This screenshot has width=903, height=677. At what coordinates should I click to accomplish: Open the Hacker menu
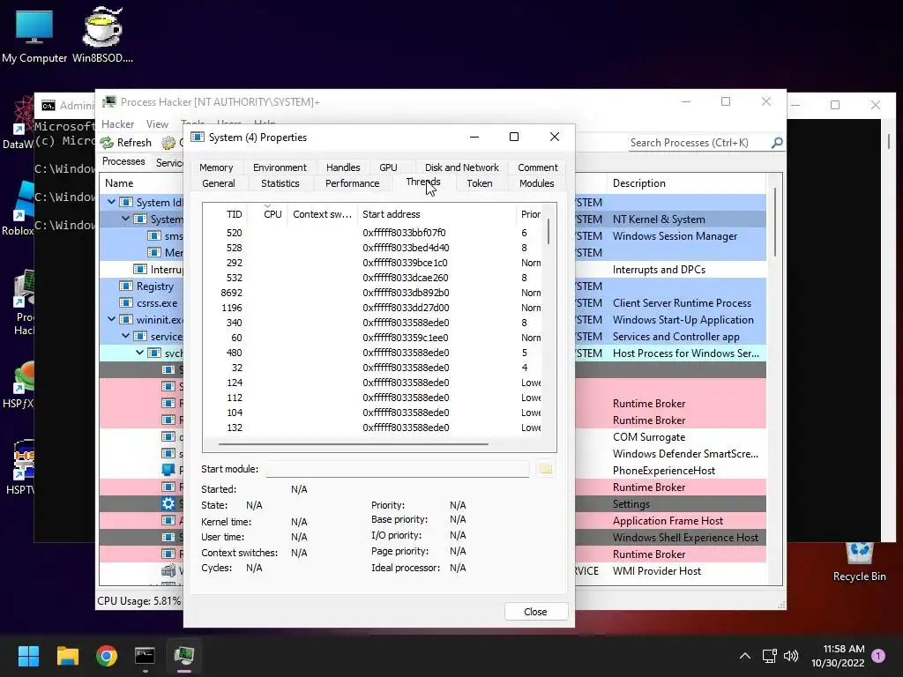coord(117,124)
